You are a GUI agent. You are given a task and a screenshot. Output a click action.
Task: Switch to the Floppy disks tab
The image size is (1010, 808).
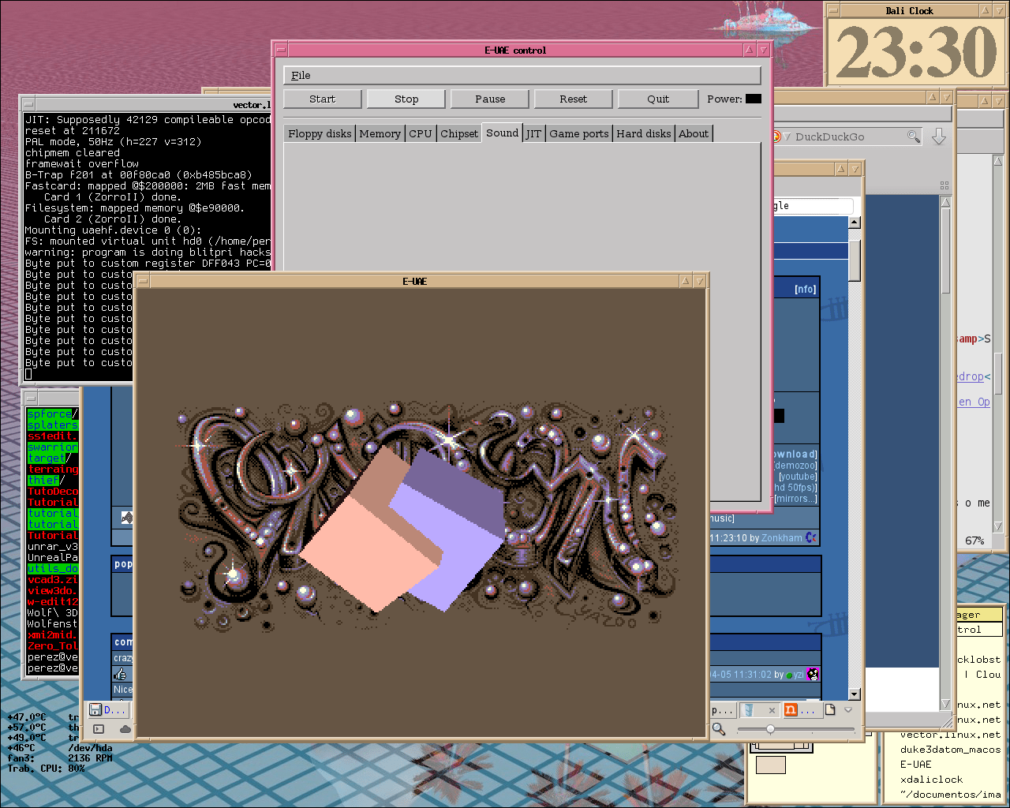(x=320, y=133)
